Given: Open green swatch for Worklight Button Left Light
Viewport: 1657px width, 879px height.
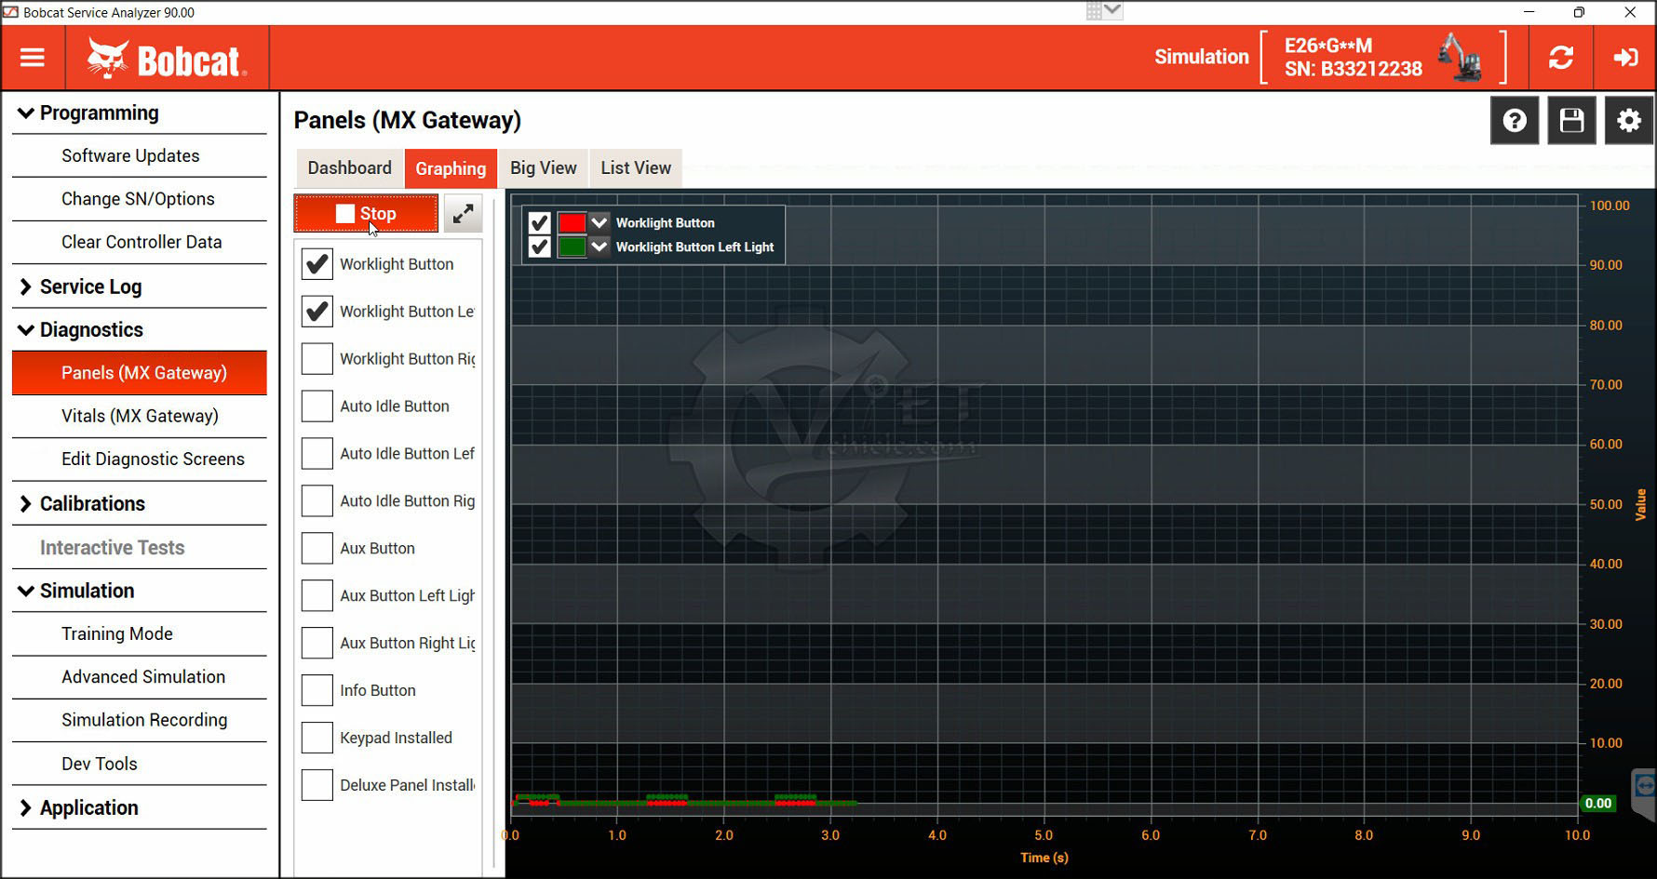Looking at the screenshot, I should point(572,246).
